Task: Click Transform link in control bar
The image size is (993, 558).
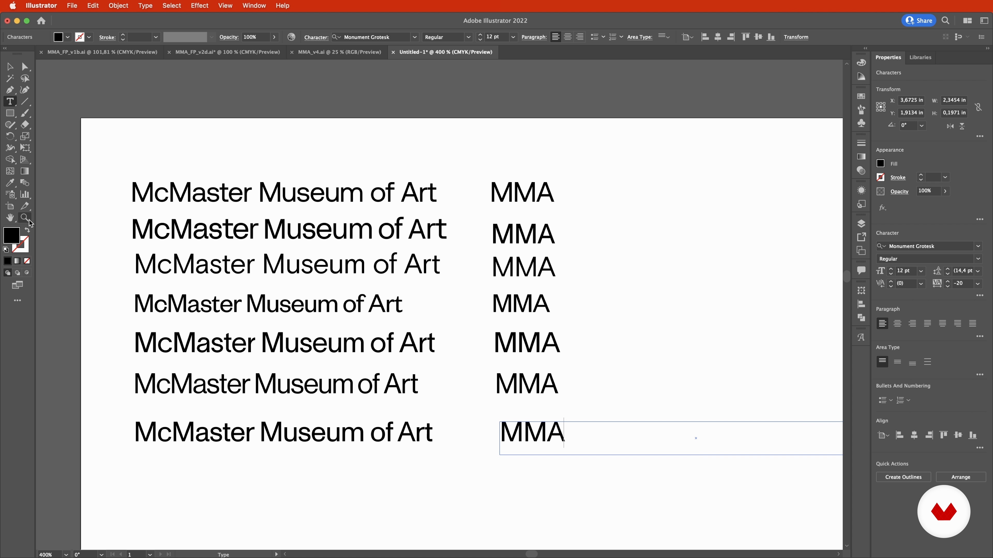Action: (796, 37)
